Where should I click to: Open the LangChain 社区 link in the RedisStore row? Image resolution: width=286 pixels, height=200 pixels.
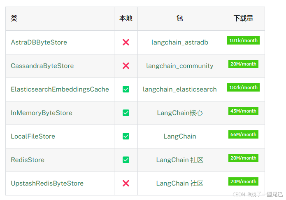[x=180, y=160]
